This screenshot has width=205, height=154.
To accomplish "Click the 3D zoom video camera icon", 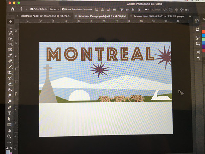I will (x=187, y=10).
